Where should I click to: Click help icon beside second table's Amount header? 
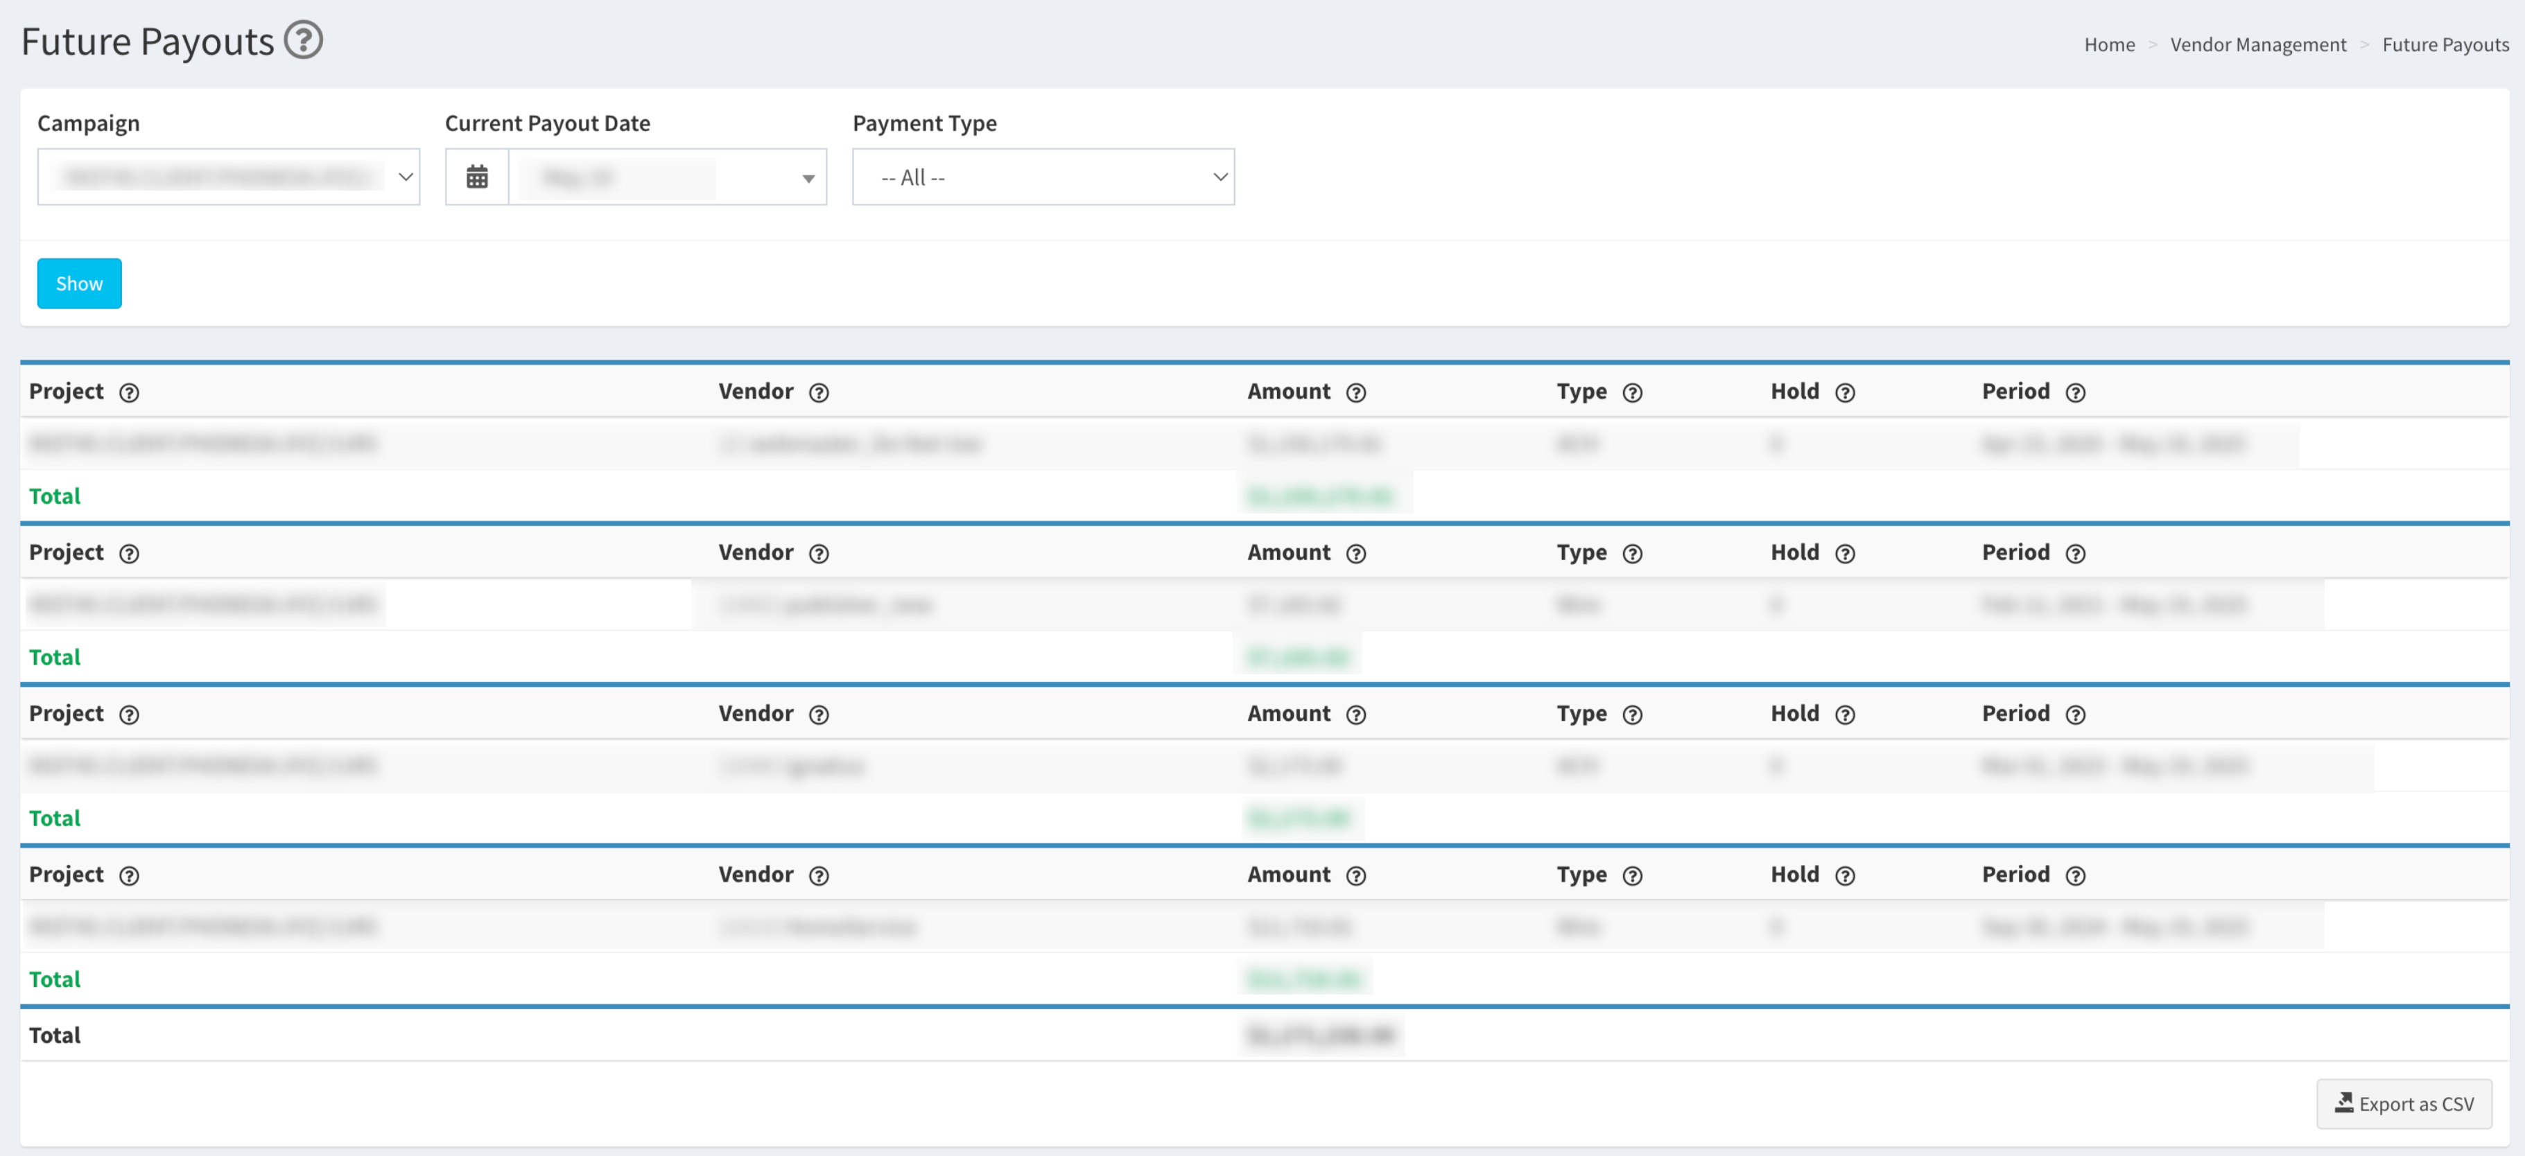(x=1355, y=554)
